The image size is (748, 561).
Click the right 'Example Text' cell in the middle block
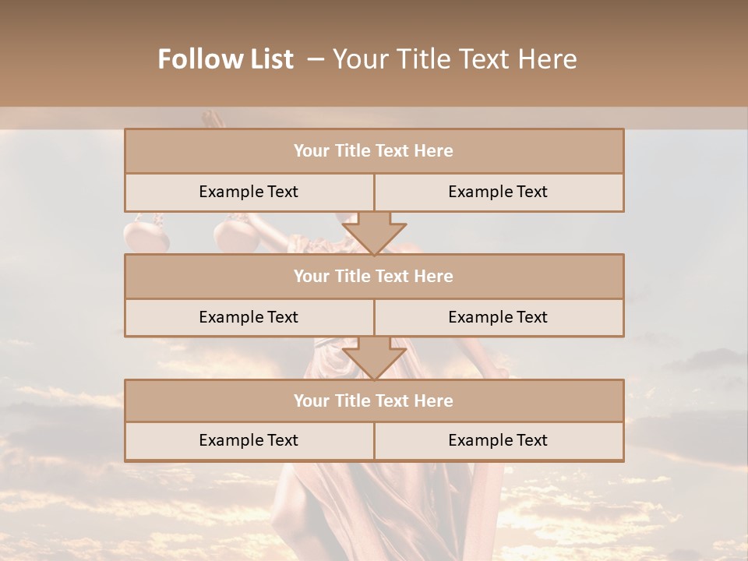498,317
